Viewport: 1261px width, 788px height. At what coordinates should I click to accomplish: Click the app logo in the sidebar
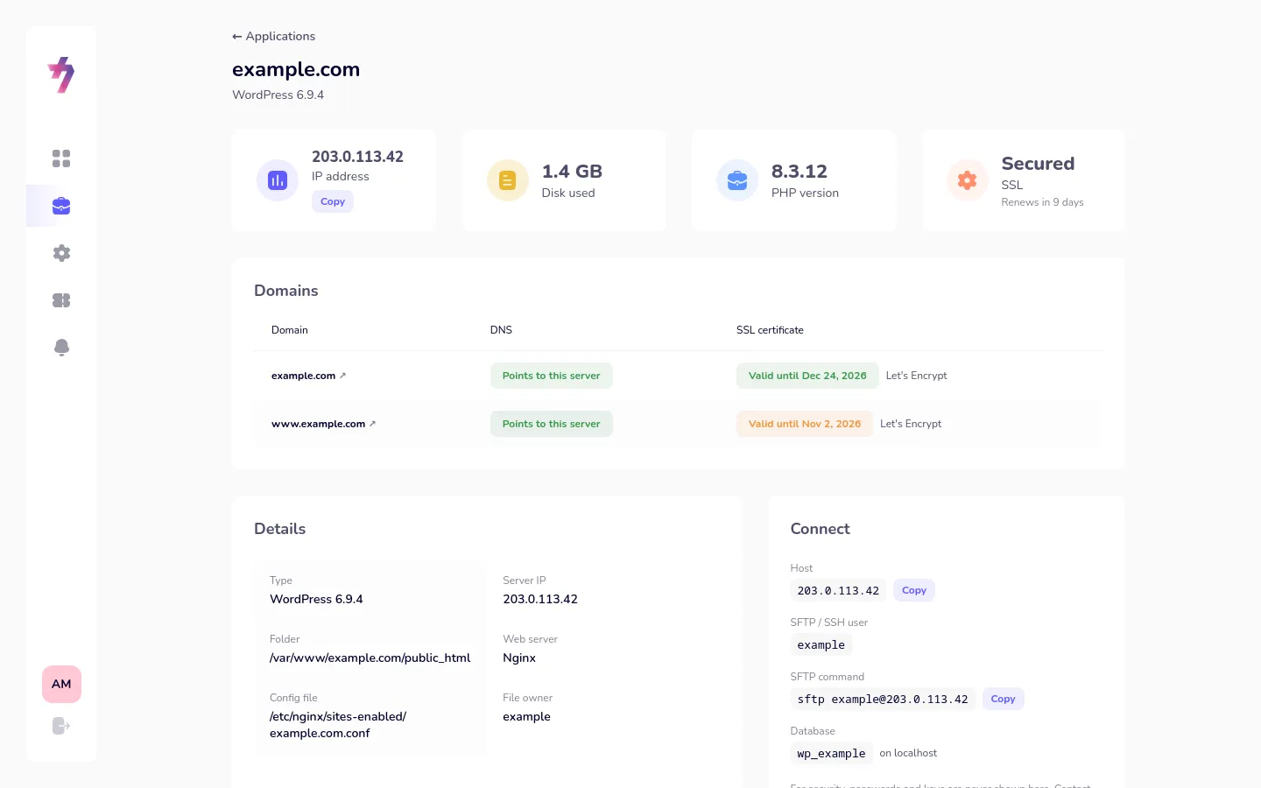pos(61,74)
